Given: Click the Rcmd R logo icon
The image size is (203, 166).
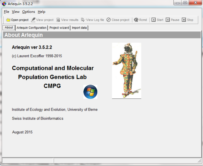Looking at the screenshot, I should (x=136, y=20).
